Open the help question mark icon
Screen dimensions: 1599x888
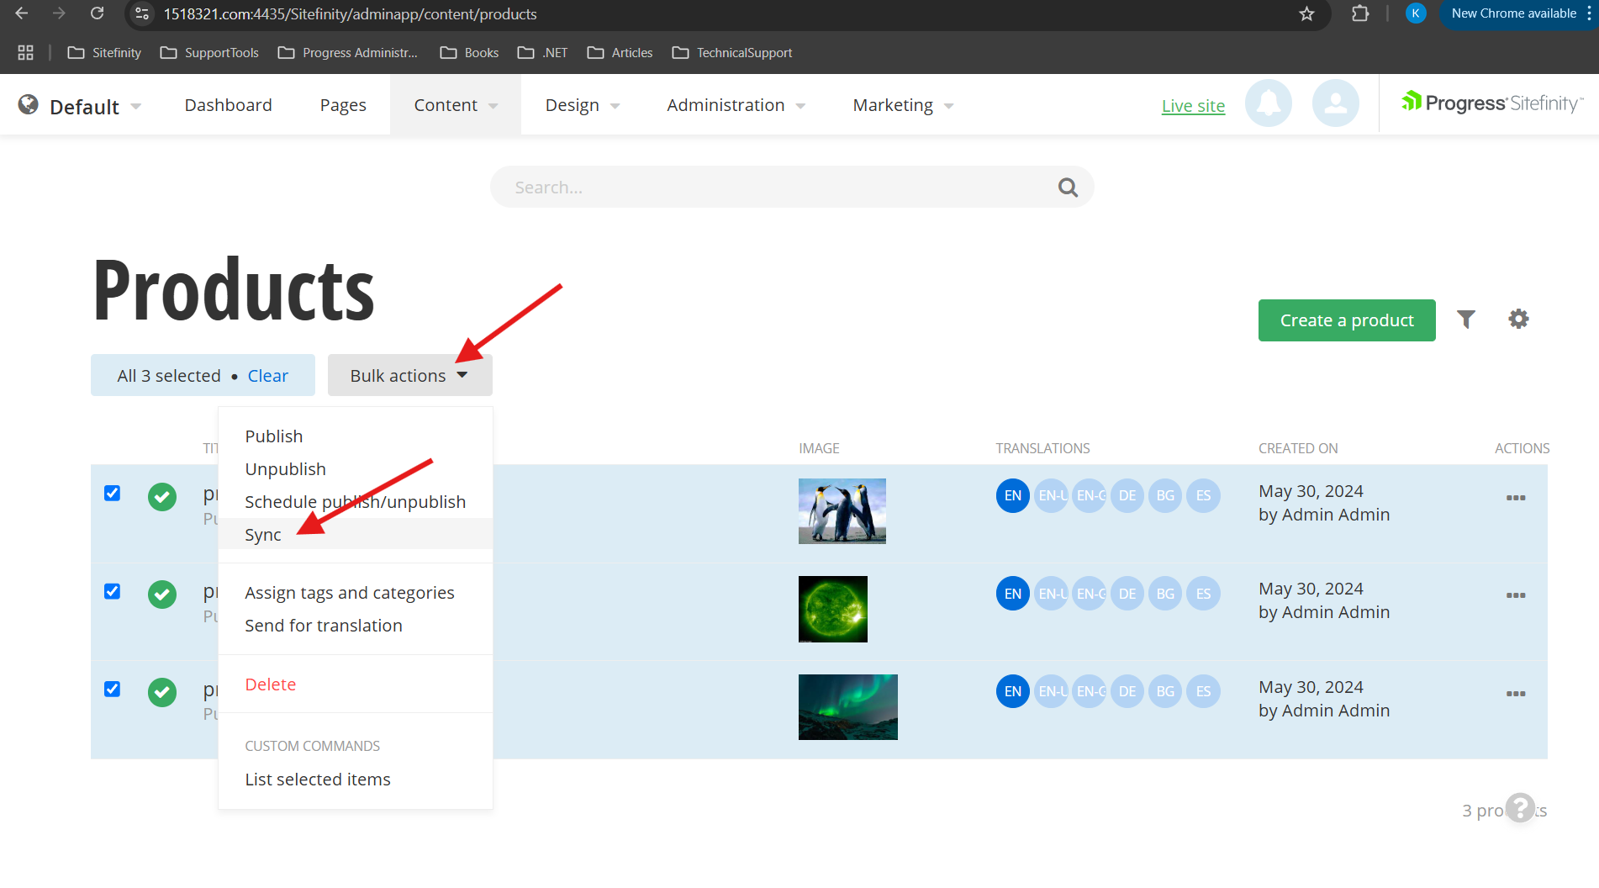tap(1520, 808)
